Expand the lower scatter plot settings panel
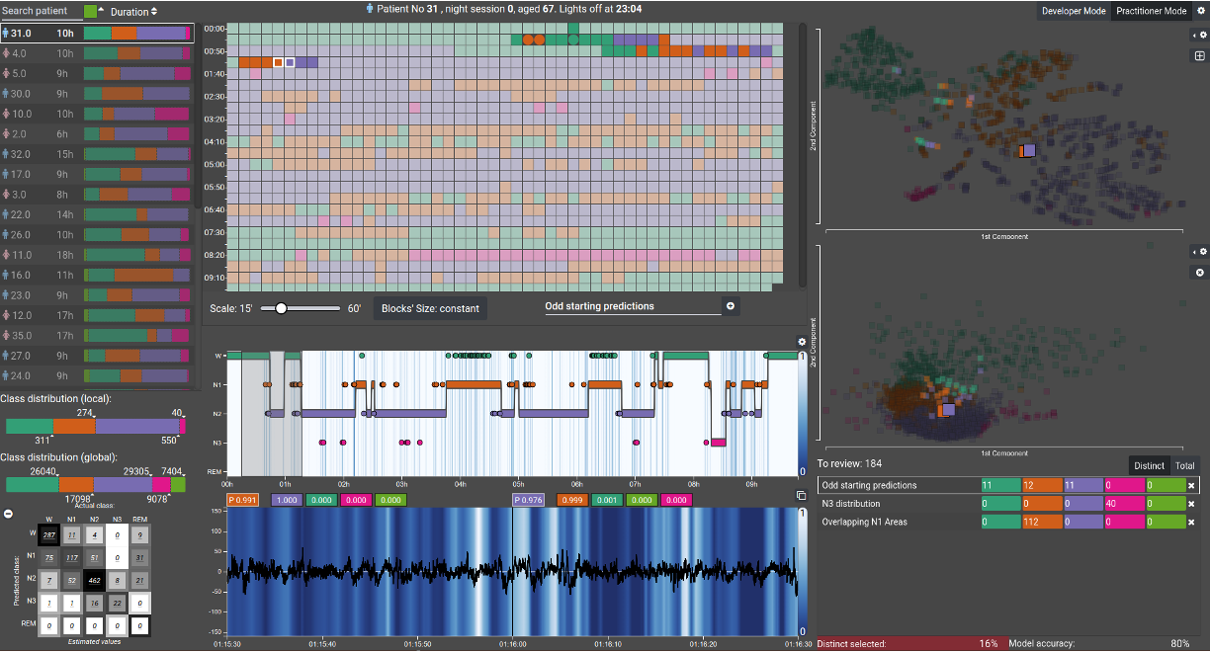The height and width of the screenshot is (652, 1210). [1200, 252]
